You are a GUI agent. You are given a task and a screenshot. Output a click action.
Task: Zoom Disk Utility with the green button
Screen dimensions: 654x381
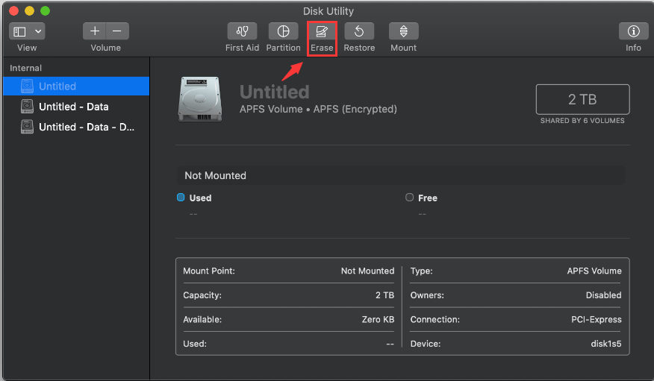click(x=45, y=11)
